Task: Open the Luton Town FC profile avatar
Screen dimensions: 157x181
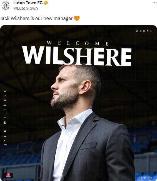Action: pos(6,6)
